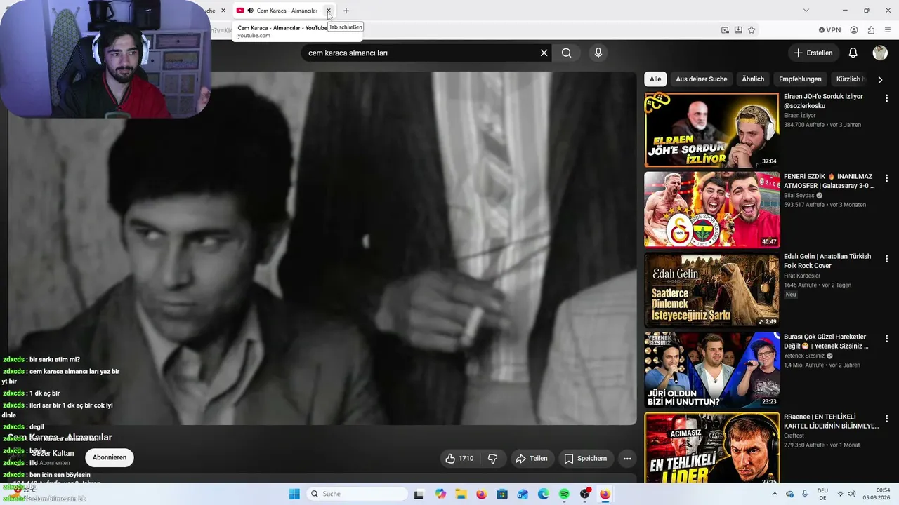Install site as app from the address bar
Image resolution: width=899 pixels, height=505 pixels.
(x=738, y=30)
